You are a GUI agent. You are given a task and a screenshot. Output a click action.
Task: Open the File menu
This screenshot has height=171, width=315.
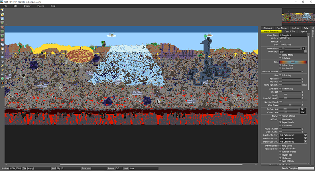click(6, 6)
